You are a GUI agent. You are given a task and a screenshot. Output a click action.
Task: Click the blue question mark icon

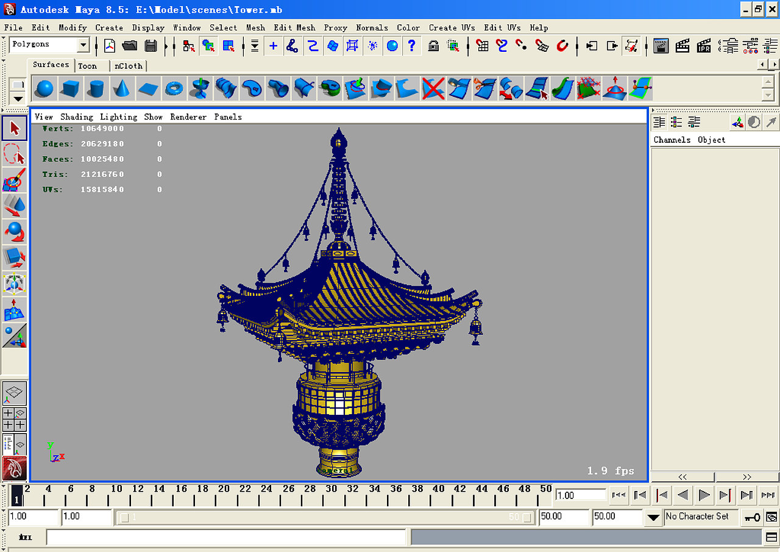[x=412, y=46]
